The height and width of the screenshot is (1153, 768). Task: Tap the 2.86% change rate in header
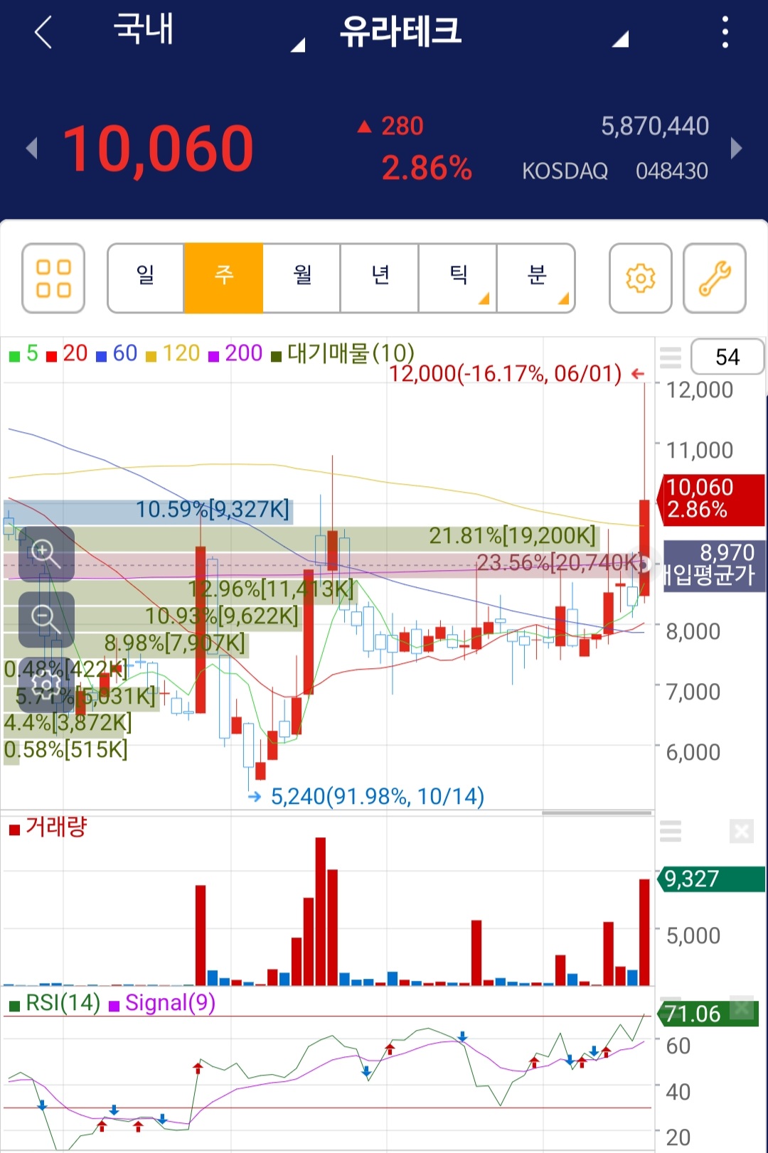point(427,168)
